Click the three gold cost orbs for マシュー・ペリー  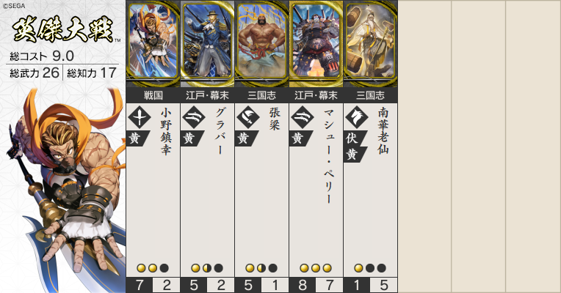[x=316, y=268]
